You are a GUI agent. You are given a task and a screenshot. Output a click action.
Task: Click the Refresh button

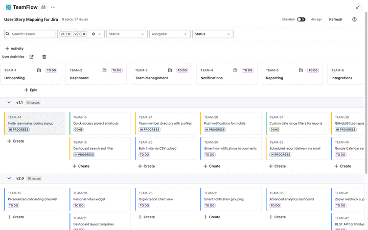click(x=335, y=19)
